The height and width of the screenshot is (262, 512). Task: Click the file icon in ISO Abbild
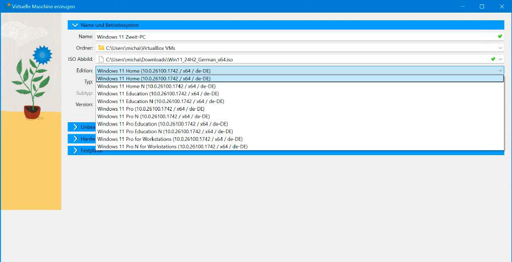pyautogui.click(x=101, y=59)
